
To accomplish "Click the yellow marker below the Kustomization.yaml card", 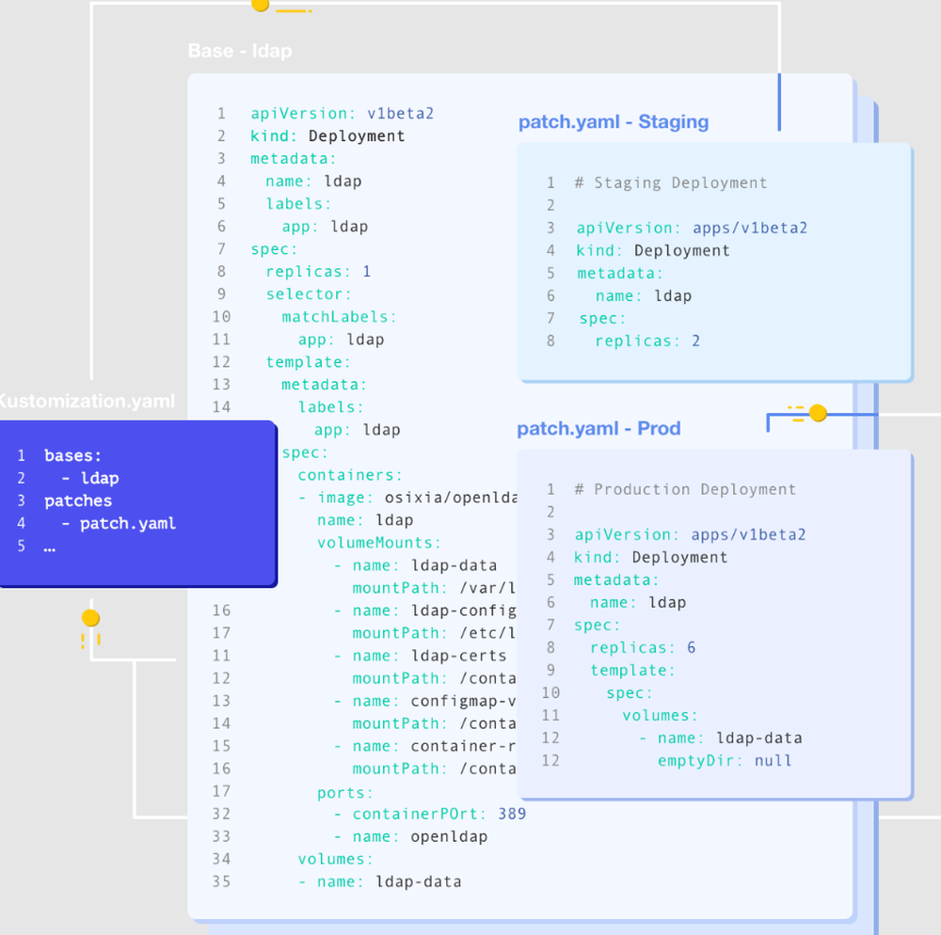I will point(90,618).
